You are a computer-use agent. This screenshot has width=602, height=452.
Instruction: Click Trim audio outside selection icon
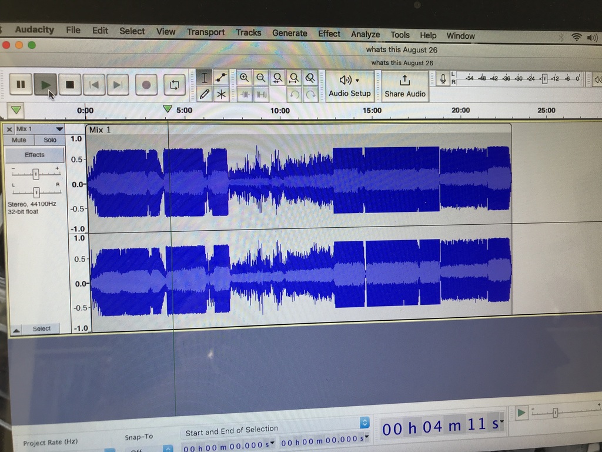coord(245,94)
